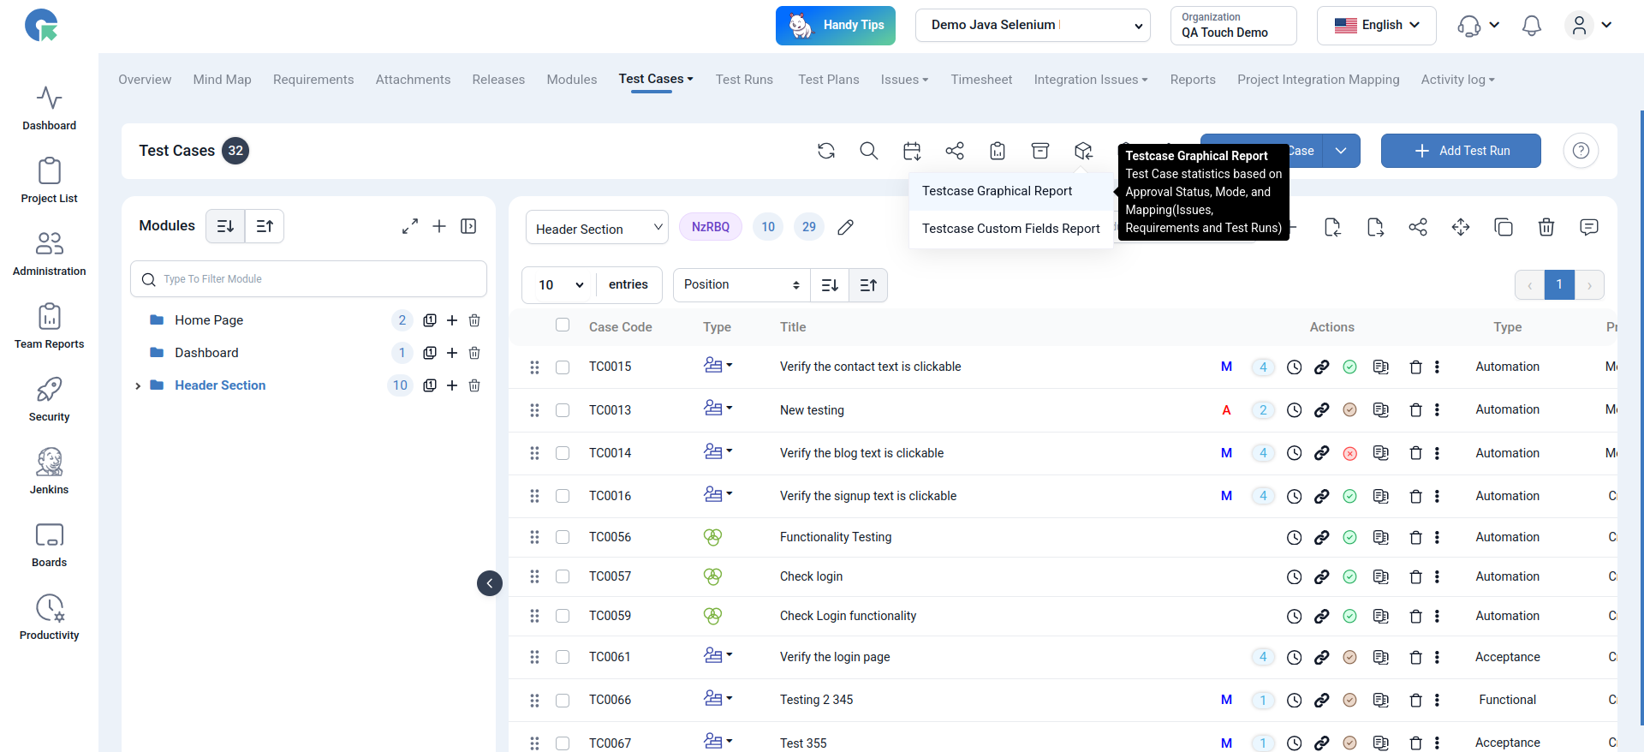
Task: Check the select-all checkbox in table header
Action: 563,325
